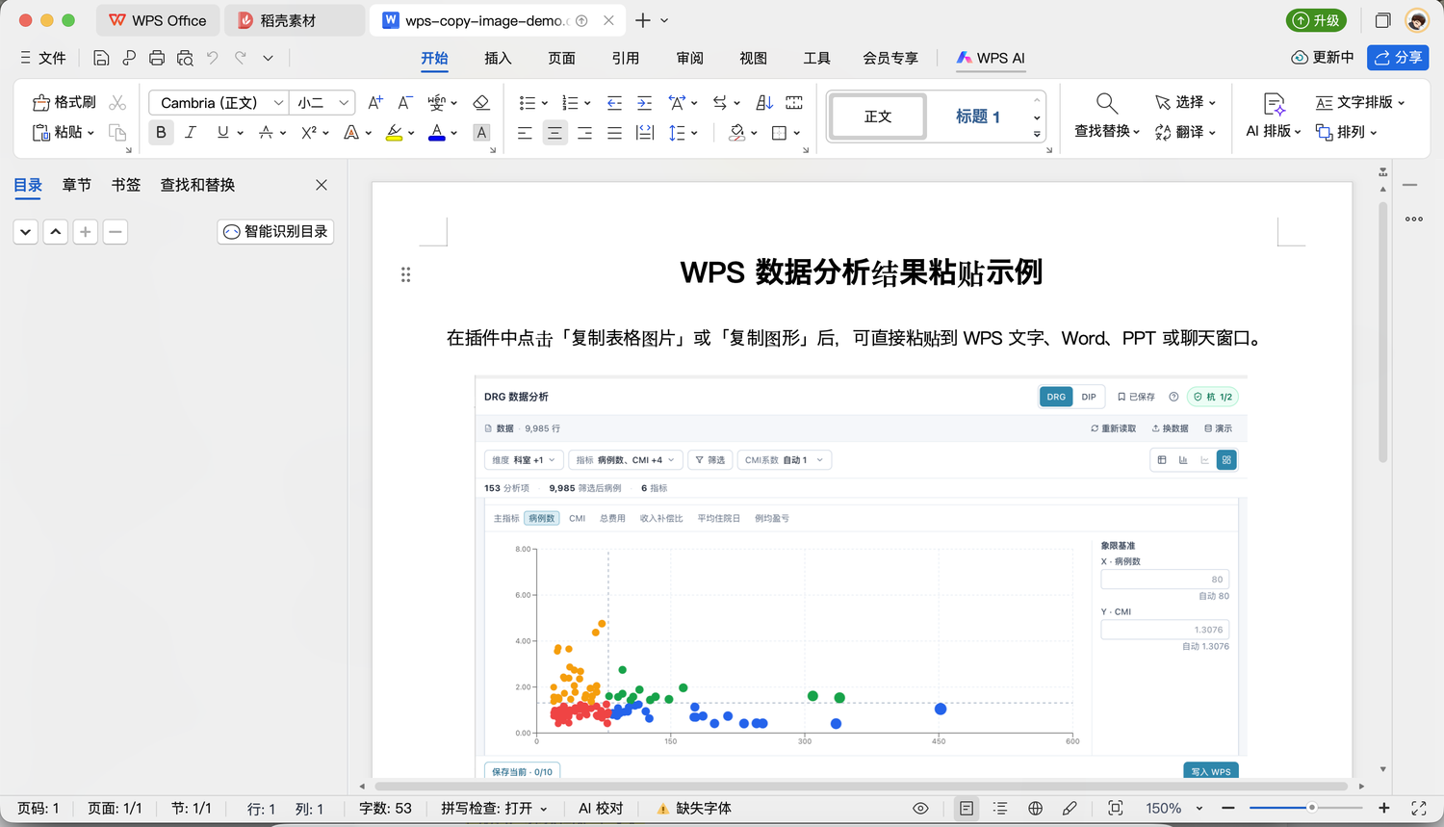Apply the 标题 1 heading style

click(x=978, y=116)
